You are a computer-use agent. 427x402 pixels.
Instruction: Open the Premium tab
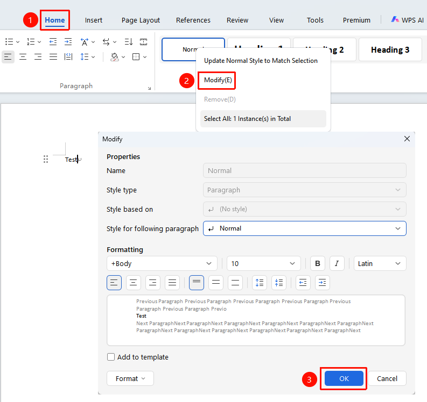click(356, 20)
